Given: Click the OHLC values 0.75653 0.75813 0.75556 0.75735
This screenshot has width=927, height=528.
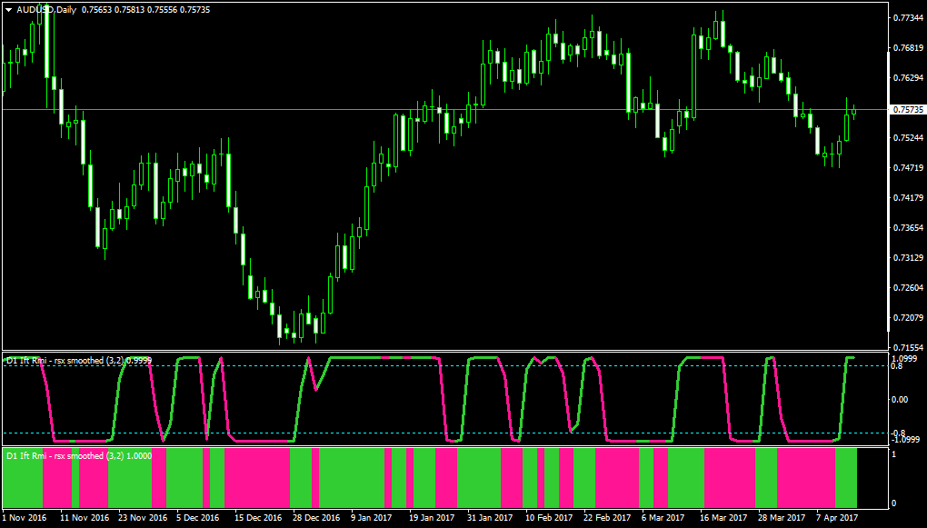Looking at the screenshot, I should click(x=145, y=10).
